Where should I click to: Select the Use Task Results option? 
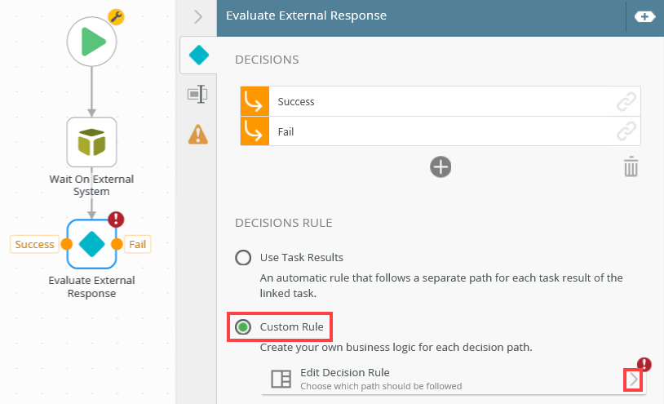click(x=243, y=258)
